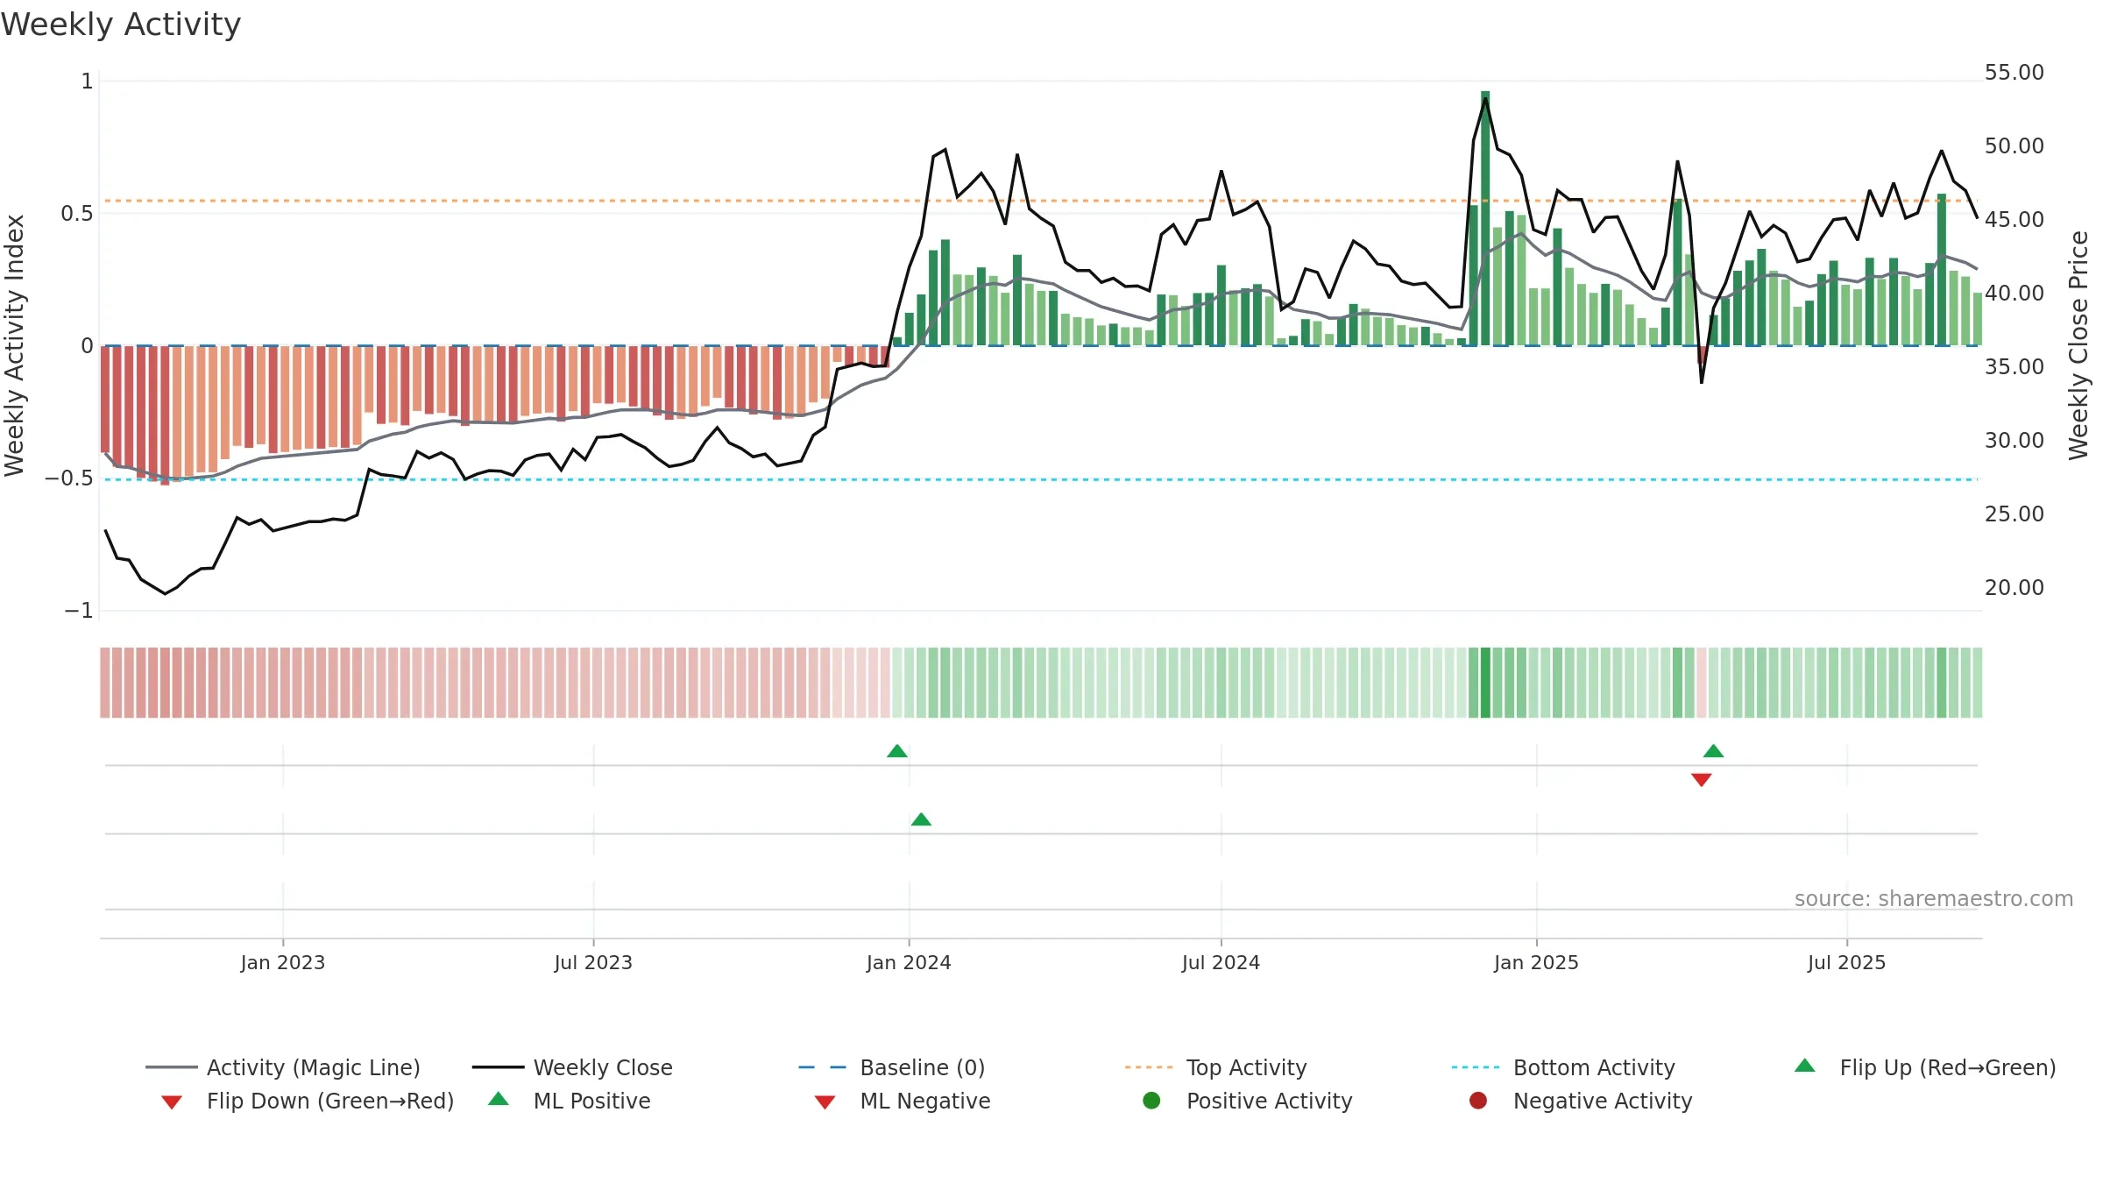Click the cyan dotted Bottom Activity legend line
The image size is (2103, 1183).
tap(1476, 1067)
